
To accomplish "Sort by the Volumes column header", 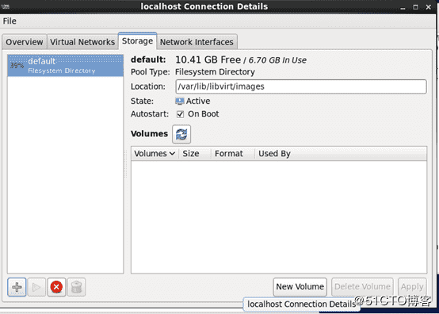I will [x=155, y=154].
